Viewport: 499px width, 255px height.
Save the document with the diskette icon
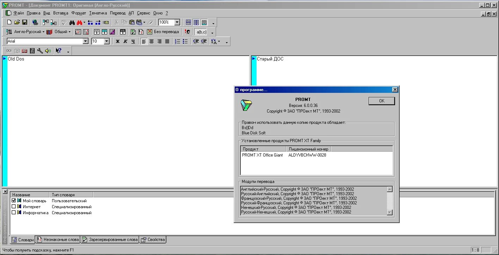click(x=24, y=22)
